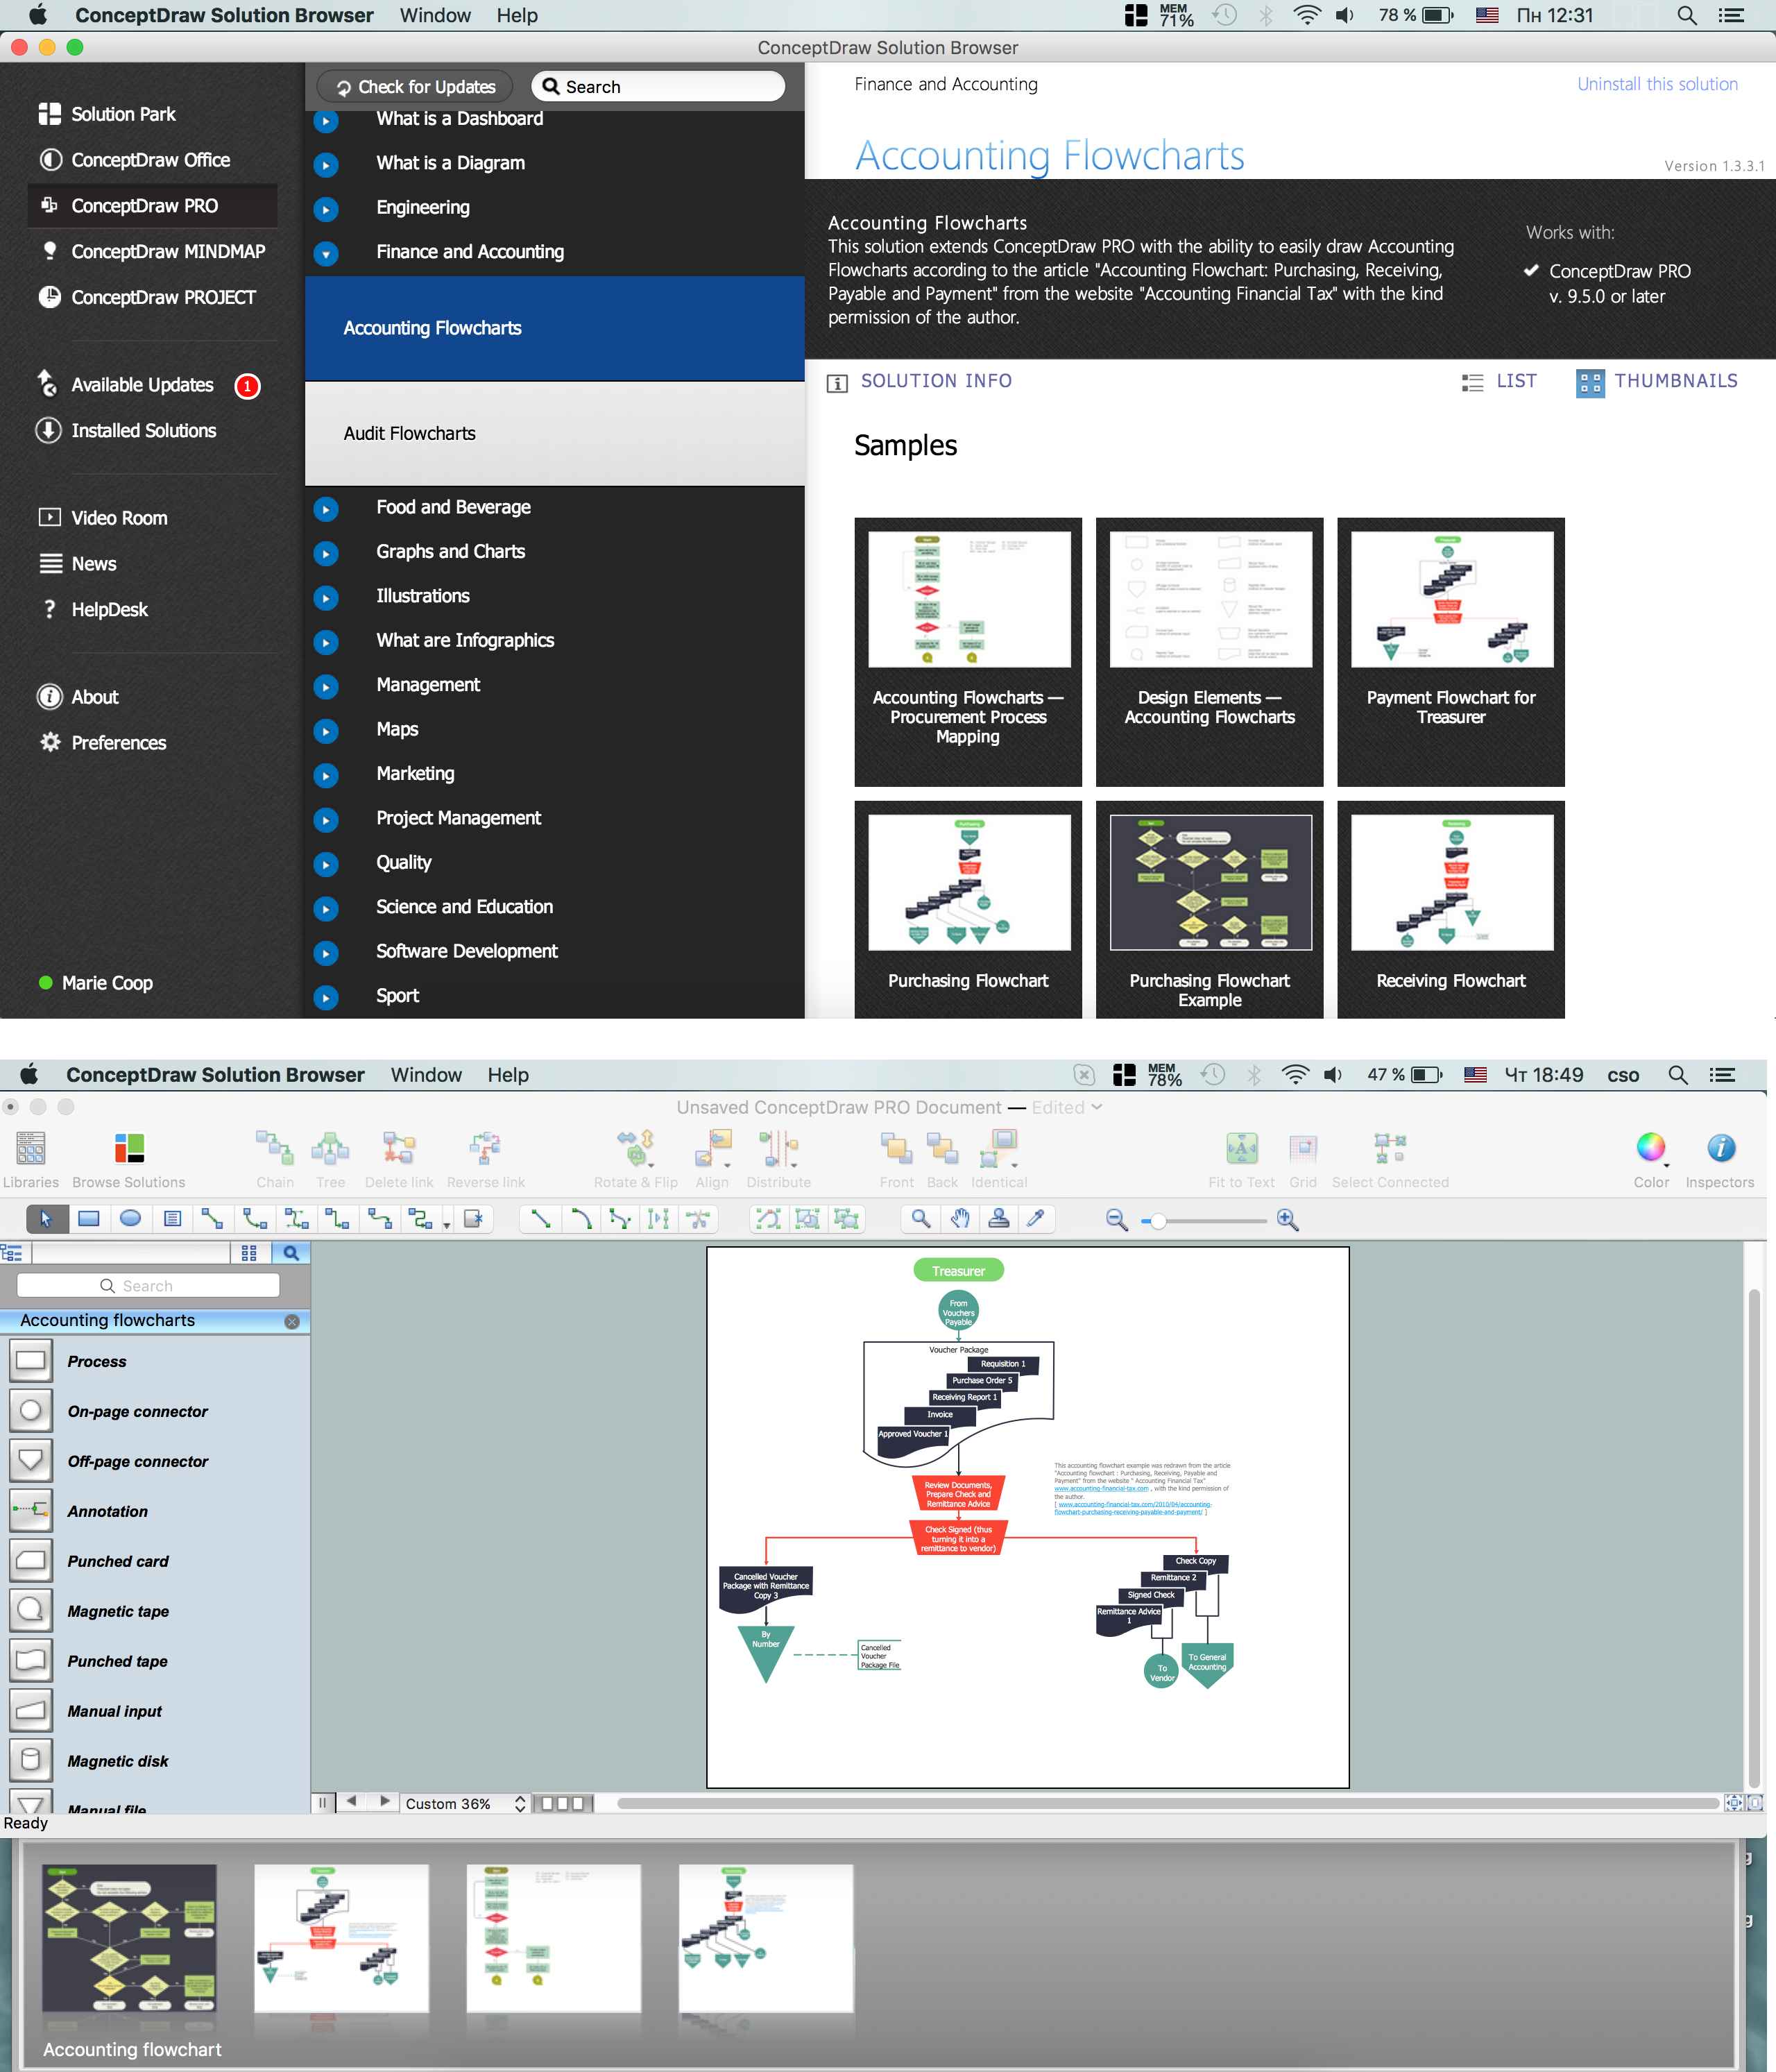
Task: Adjust the zoom slider handle
Action: click(1157, 1221)
